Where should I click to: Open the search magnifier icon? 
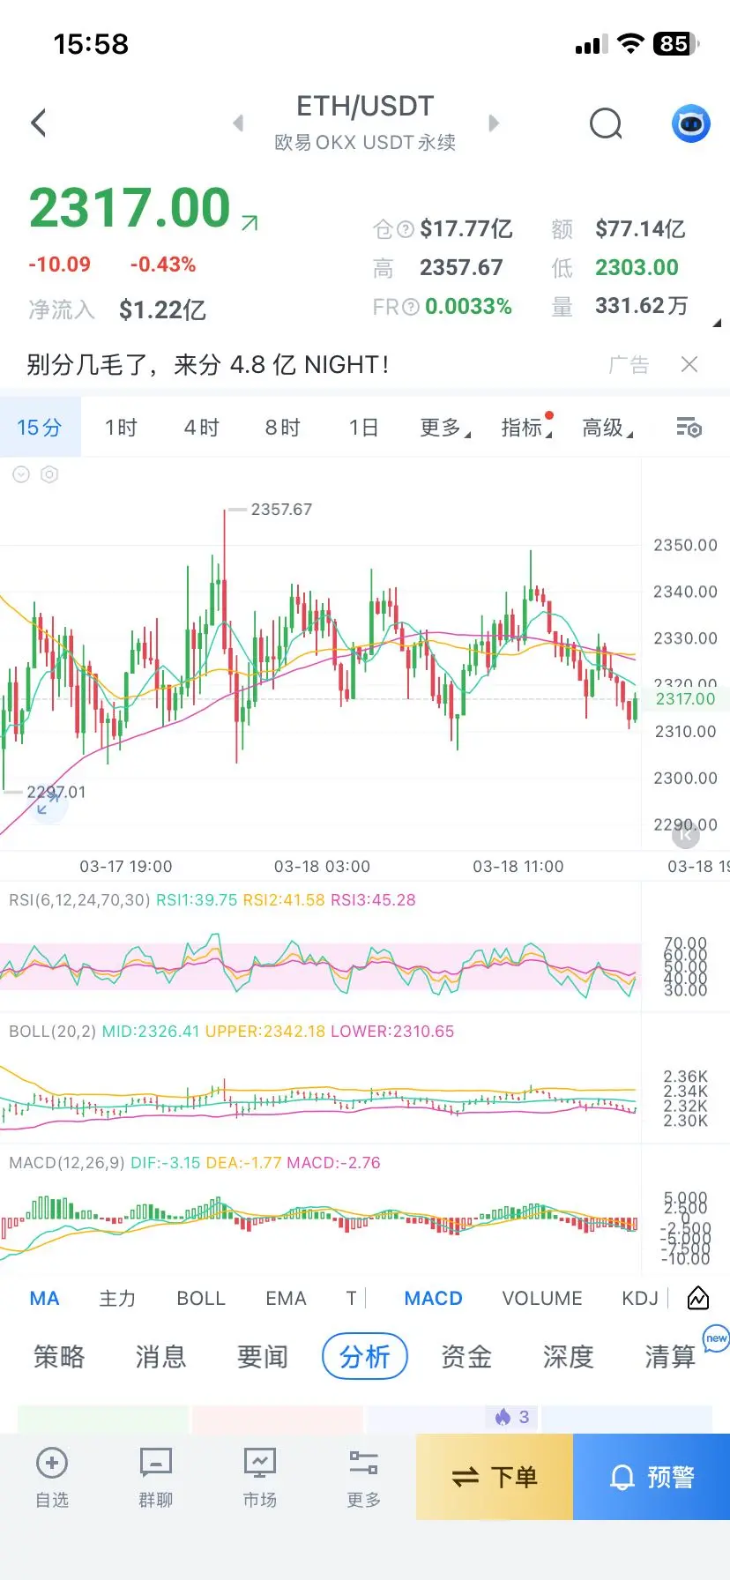(x=606, y=124)
